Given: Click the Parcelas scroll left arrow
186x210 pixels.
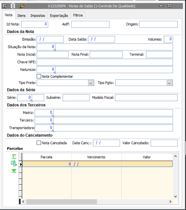Looking at the screenshot, I should [x=23, y=202].
